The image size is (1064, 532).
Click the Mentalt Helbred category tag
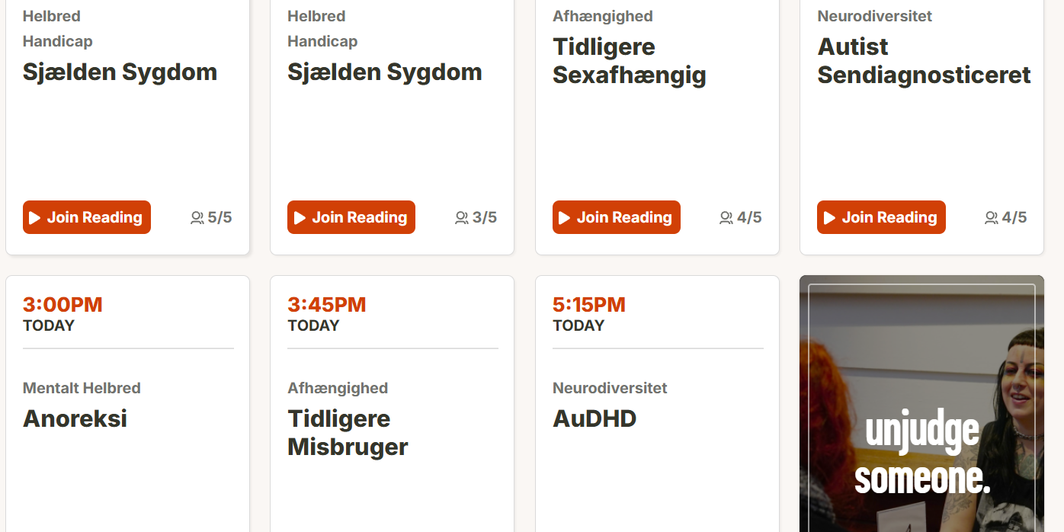(82, 388)
